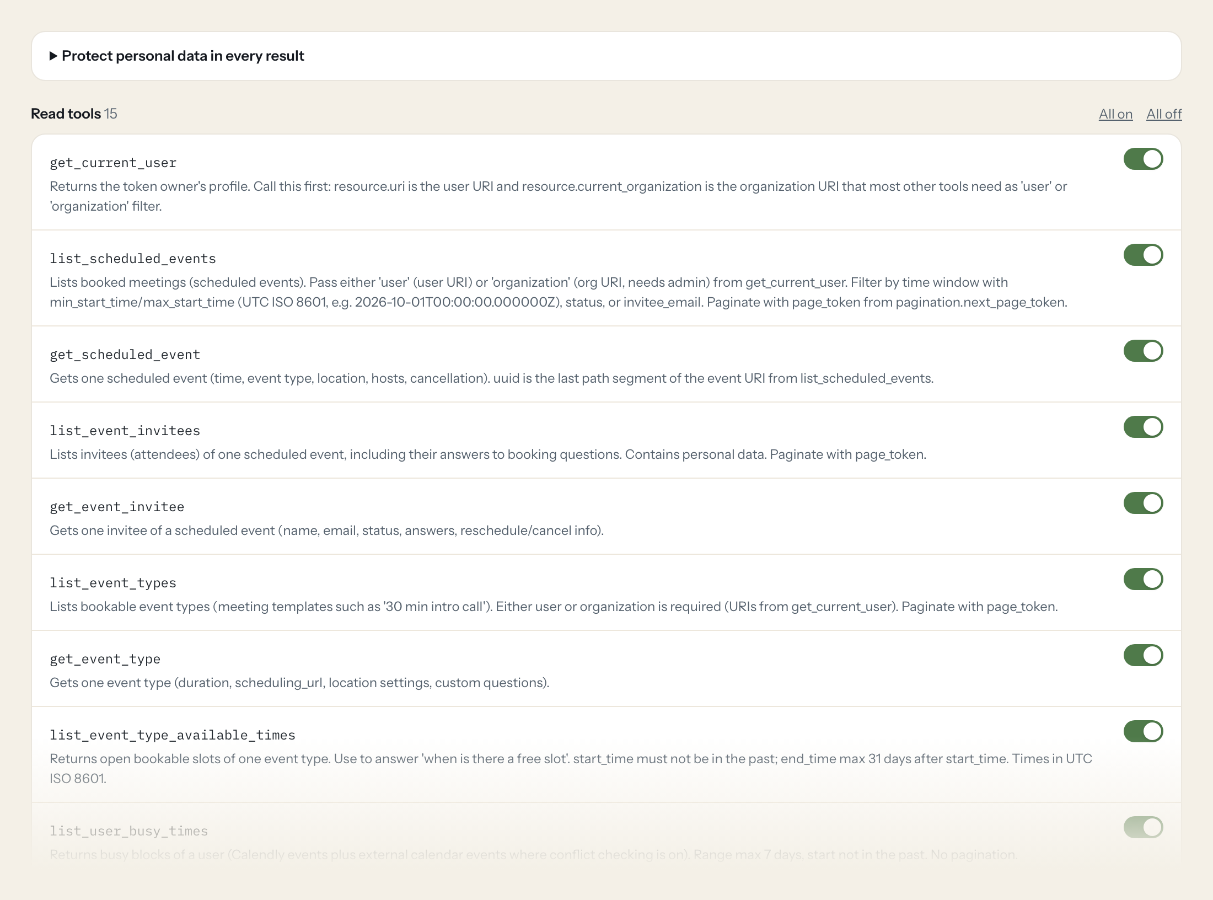Select the list_event_invitees name text

(125, 431)
